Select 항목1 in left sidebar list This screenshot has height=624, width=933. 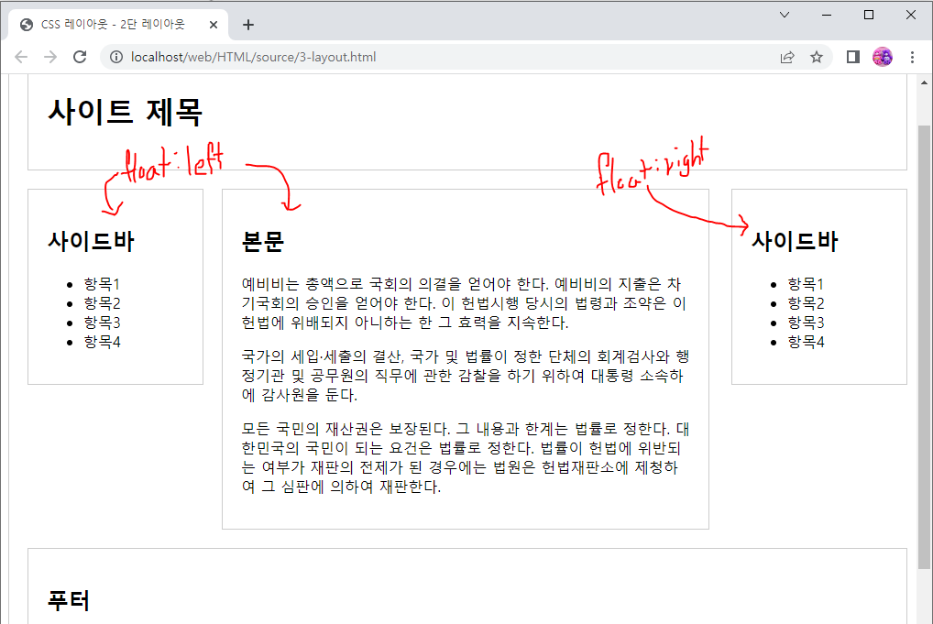point(103,284)
